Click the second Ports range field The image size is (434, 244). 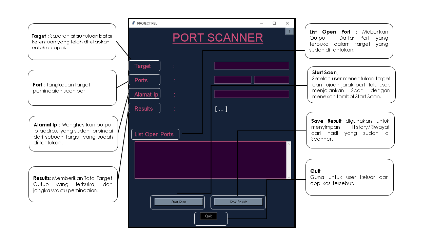[272, 80]
